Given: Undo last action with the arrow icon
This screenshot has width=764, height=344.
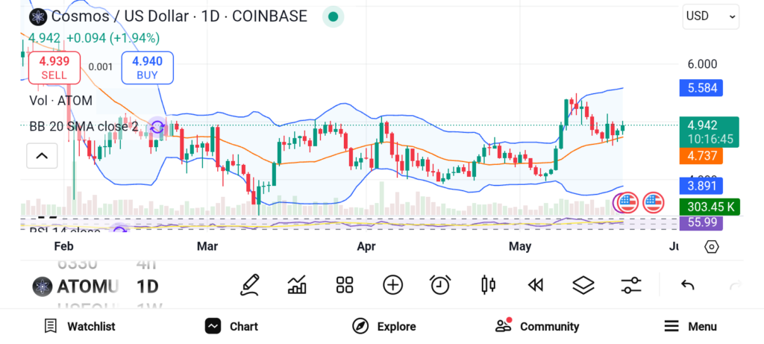Looking at the screenshot, I should pyautogui.click(x=687, y=285).
